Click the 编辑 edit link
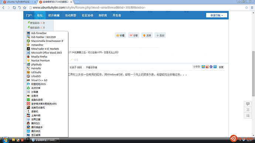255x143 pixels. 74,60
